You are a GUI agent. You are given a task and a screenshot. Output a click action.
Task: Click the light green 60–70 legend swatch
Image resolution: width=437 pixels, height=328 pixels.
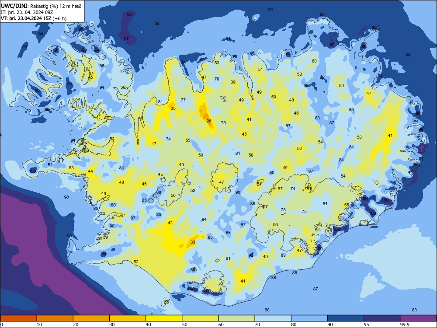(236, 318)
